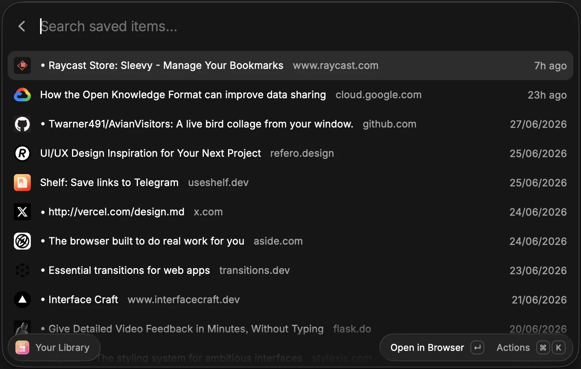The image size is (581, 369).
Task: Focus the Search saved items field
Action: (301, 26)
